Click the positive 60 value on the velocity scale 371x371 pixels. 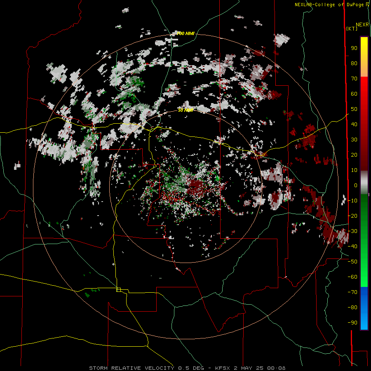354,94
